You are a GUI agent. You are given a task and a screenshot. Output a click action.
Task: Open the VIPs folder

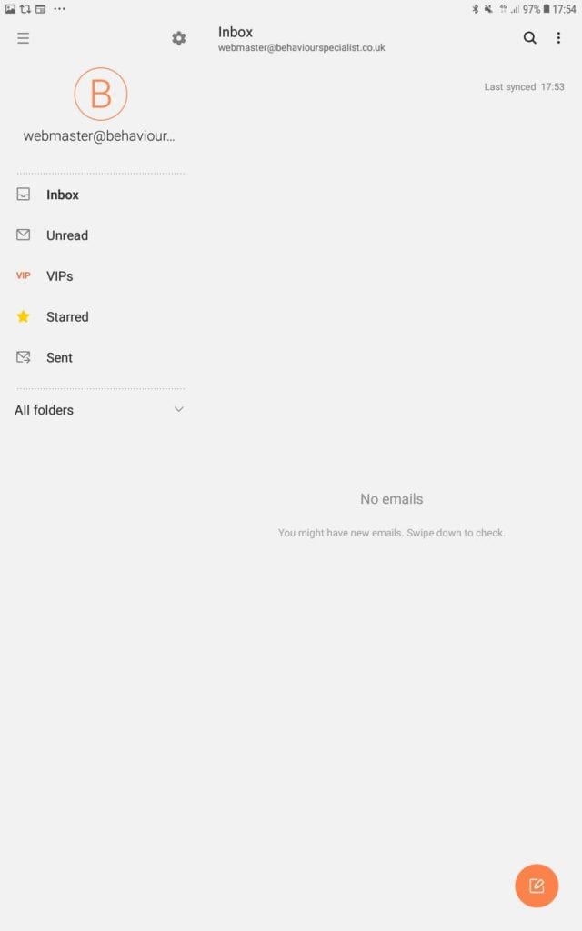[59, 276]
